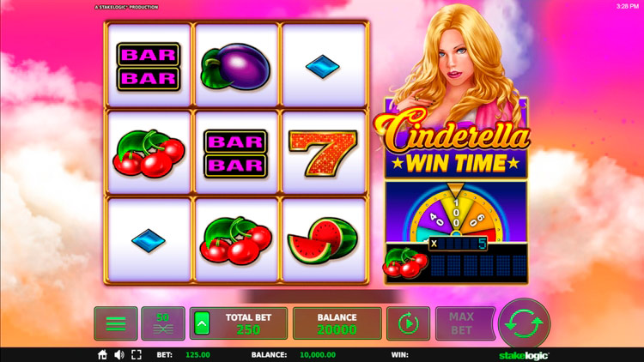Click the Cinderella Win Time logo
This screenshot has height=362, width=644.
point(453,144)
